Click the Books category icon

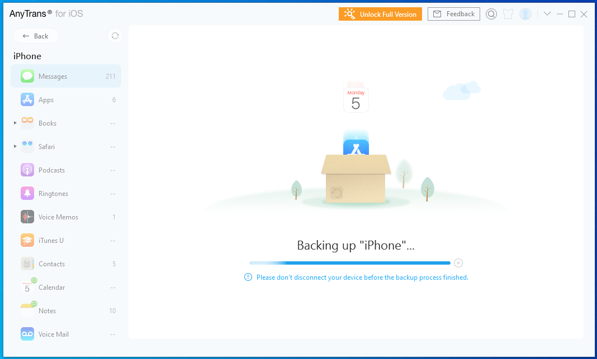27,123
